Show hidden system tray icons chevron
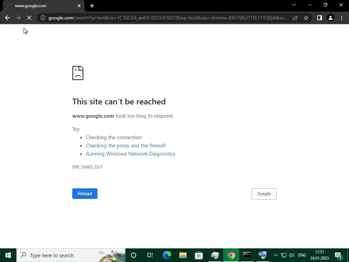Viewport: 349px width, 262px height. coord(275,255)
